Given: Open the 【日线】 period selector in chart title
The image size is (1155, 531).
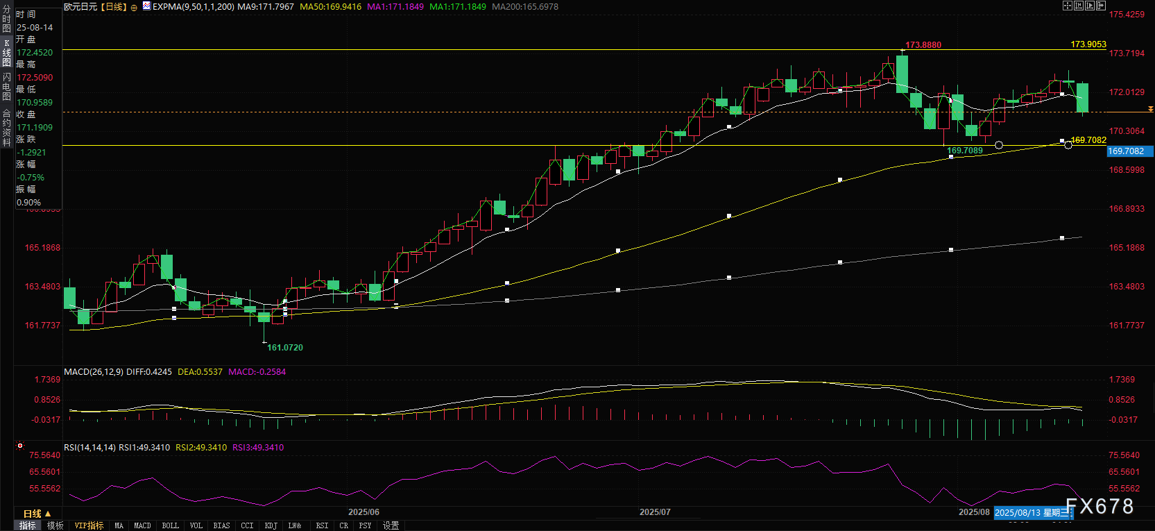Looking at the screenshot, I should point(114,7).
